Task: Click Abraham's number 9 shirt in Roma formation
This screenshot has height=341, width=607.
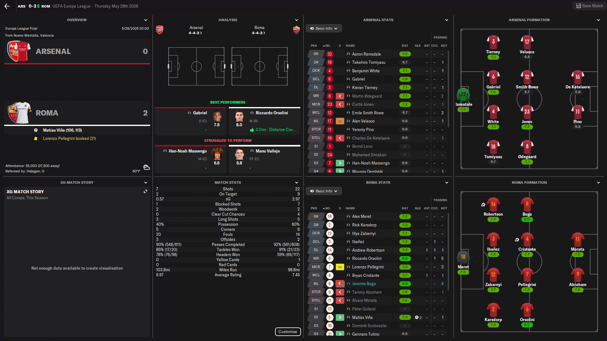Action: click(578, 275)
